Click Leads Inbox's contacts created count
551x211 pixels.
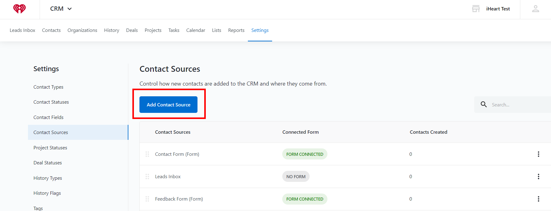coord(411,177)
